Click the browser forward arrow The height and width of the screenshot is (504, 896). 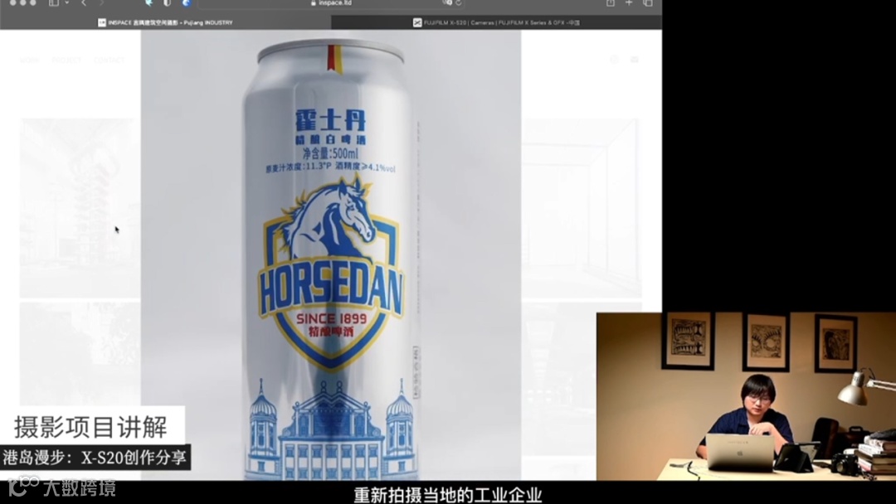(x=102, y=2)
